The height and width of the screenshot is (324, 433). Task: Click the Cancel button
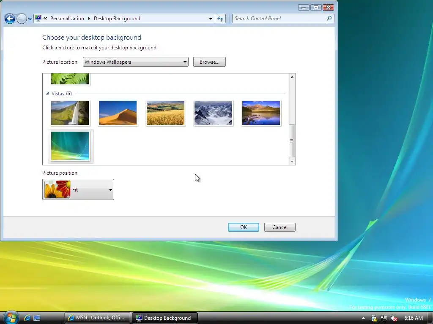tap(280, 227)
